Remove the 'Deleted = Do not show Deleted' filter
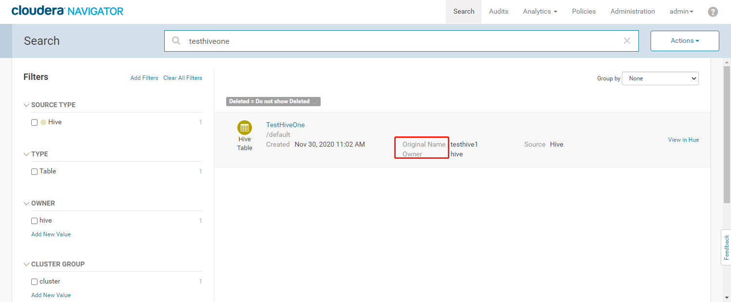731x302 pixels. coord(315,101)
